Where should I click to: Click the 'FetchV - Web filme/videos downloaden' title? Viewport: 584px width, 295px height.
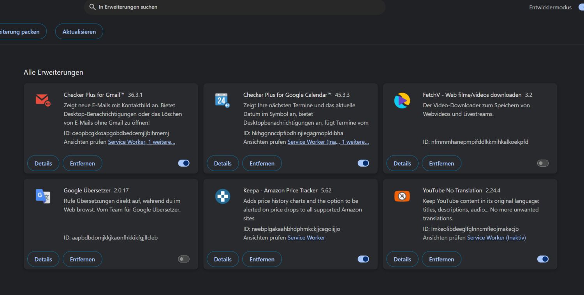[x=472, y=95]
